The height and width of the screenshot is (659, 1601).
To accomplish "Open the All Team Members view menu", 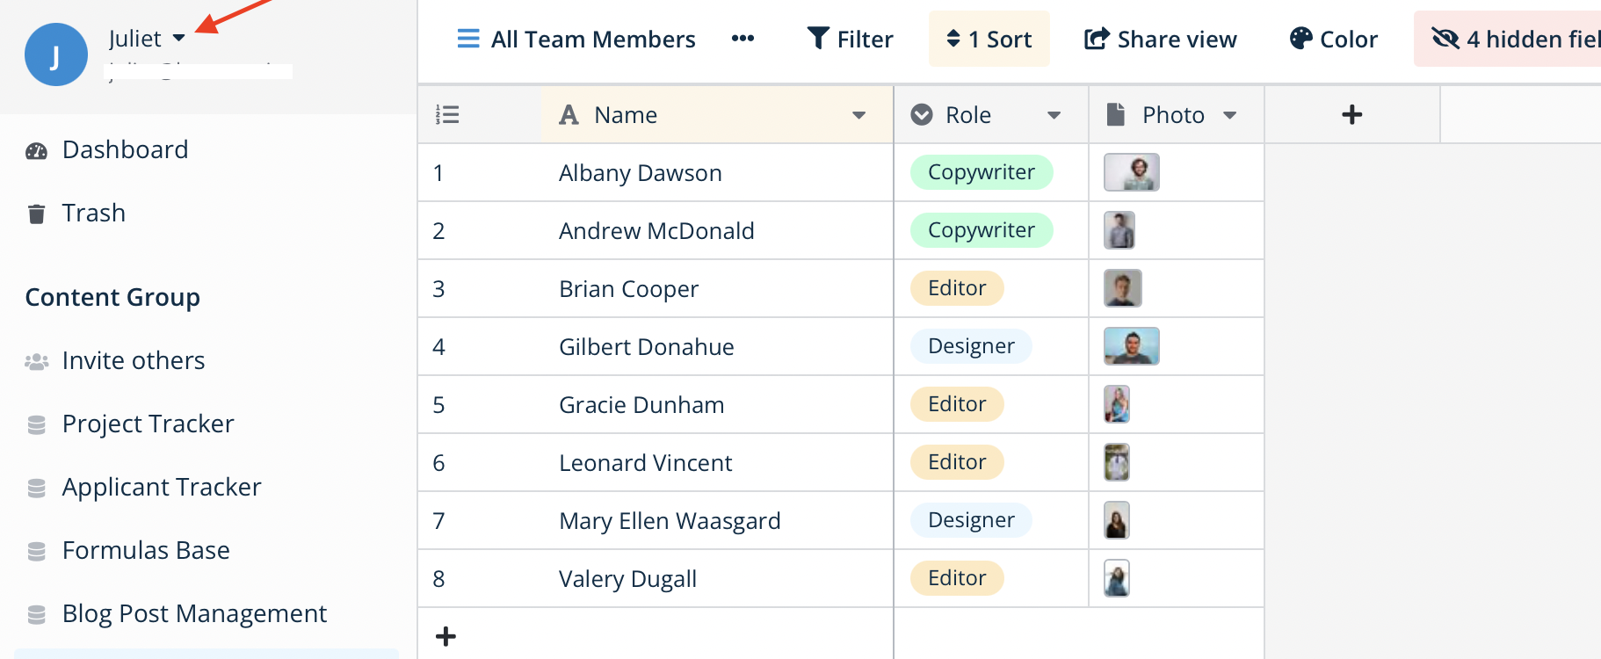I will pos(576,39).
